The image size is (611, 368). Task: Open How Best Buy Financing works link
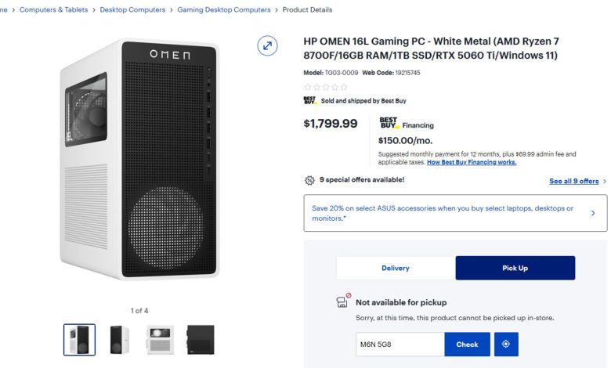(472, 162)
